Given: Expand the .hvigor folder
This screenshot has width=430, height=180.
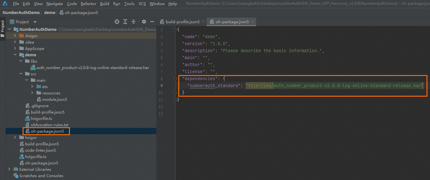Looking at the screenshot, I should point(15,36).
